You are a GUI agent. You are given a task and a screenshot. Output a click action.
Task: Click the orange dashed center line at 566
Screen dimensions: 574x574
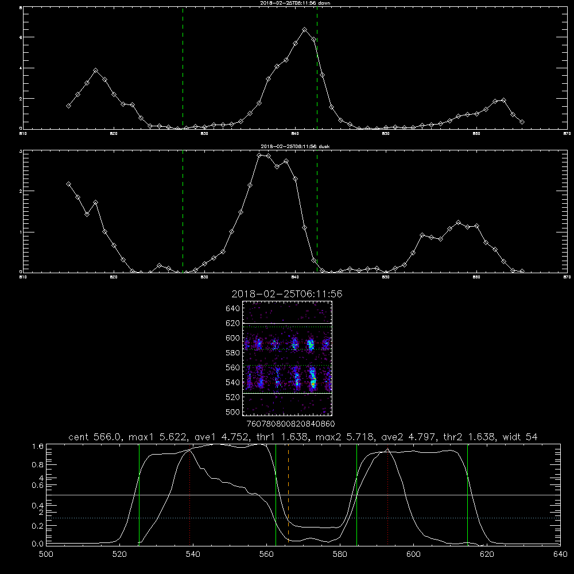[289, 494]
